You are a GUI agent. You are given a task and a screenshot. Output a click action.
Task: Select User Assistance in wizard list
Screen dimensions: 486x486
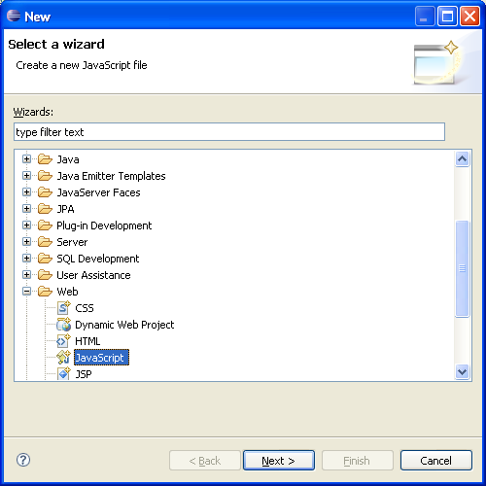click(93, 275)
